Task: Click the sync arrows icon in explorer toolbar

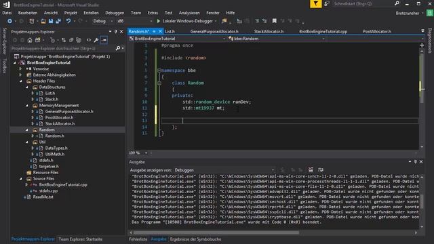Action: point(64,40)
